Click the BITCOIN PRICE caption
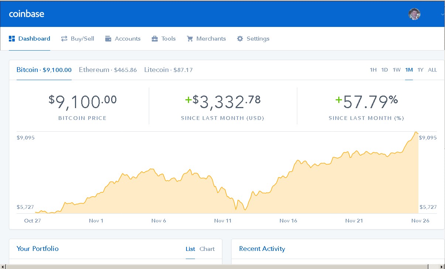The image size is (445, 269). click(x=82, y=118)
